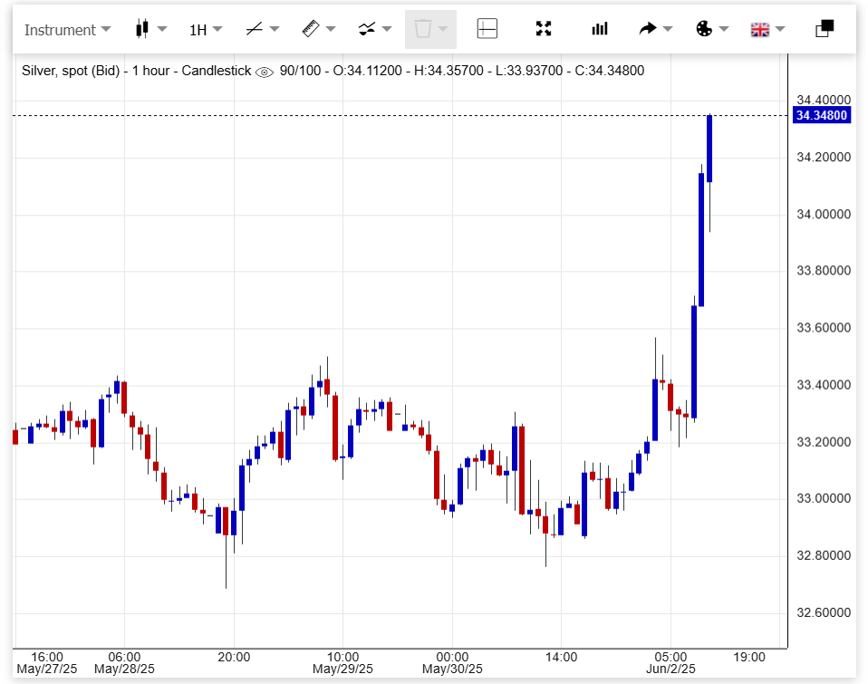
Task: Expand the 1H timeframe dropdown
Action: [206, 29]
